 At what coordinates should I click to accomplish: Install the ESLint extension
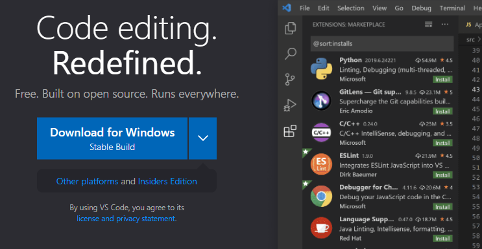(x=442, y=175)
